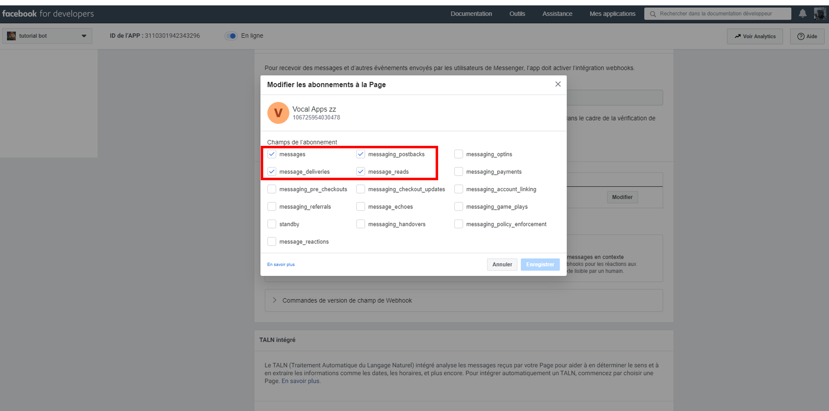This screenshot has height=411, width=829.
Task: Expand Commandes de version de champ de Webhook
Action: (x=463, y=300)
